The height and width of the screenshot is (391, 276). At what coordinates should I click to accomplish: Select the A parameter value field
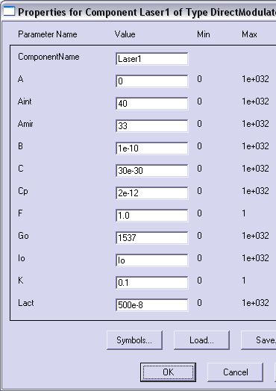coord(152,81)
